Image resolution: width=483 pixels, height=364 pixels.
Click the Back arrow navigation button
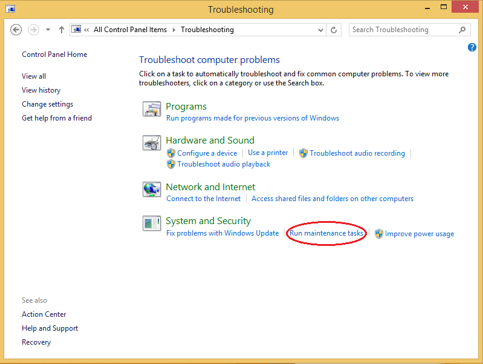[16, 30]
